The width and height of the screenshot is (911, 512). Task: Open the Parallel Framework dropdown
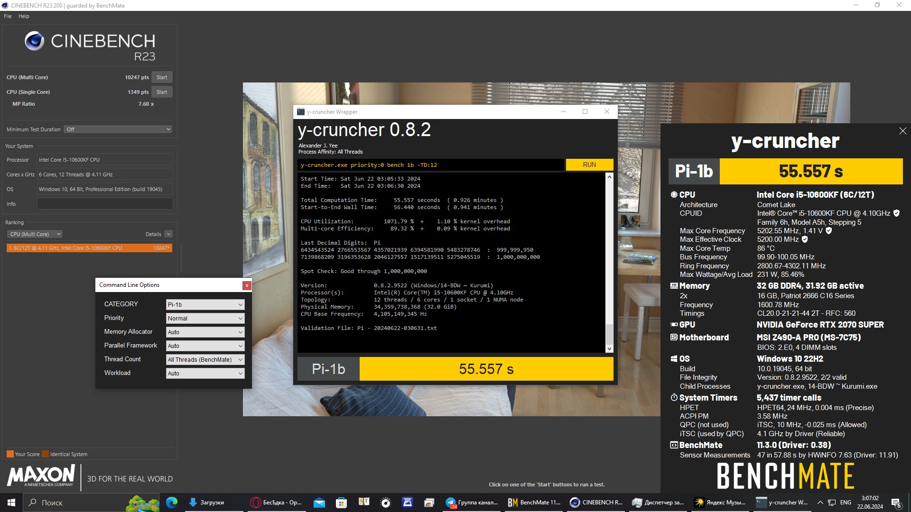pyautogui.click(x=205, y=346)
